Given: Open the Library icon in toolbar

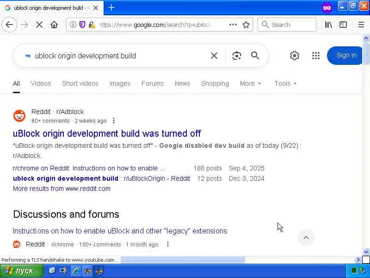Looking at the screenshot, I should coord(328,25).
